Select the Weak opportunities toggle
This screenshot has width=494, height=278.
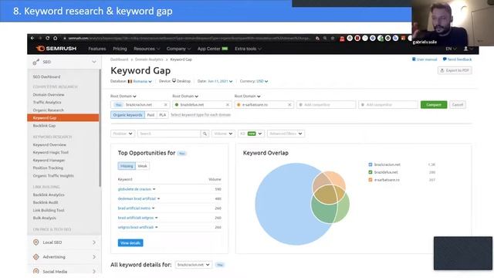(142, 166)
